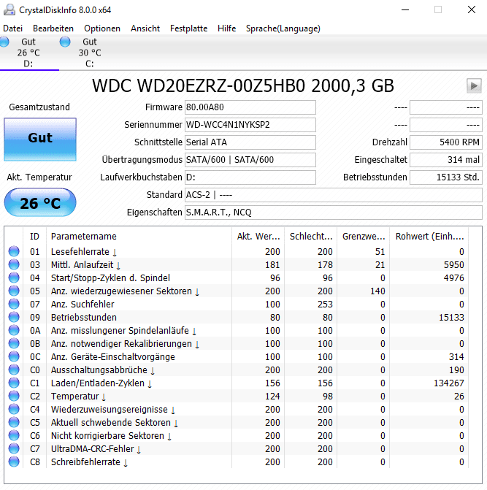Click the Eigenschaften S.M.A.R.T., NCQ field

tap(334, 213)
